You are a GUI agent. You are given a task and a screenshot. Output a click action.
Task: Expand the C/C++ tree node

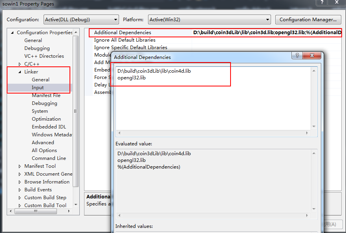tap(20, 64)
